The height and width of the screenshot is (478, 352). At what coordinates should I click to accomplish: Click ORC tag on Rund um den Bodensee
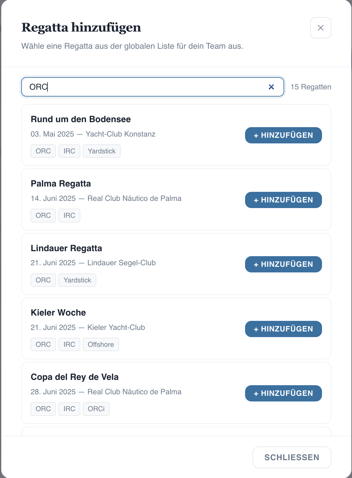click(x=43, y=151)
